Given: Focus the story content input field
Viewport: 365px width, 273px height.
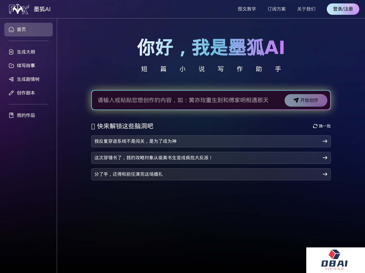Looking at the screenshot, I should (x=185, y=100).
